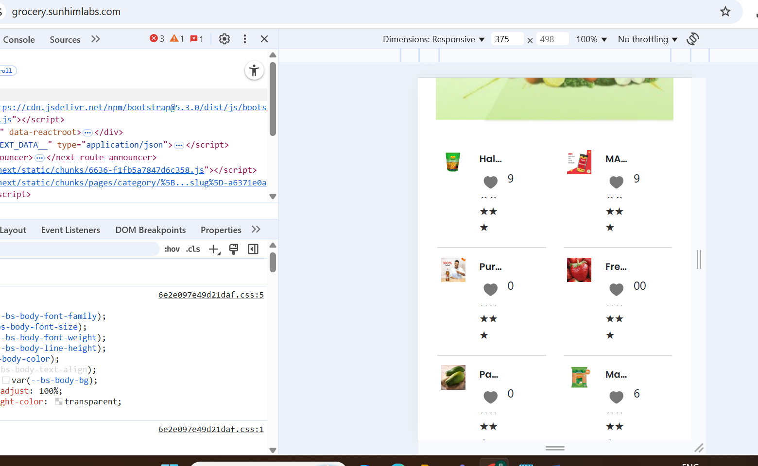Like the Hal... product heart icon

click(x=491, y=182)
